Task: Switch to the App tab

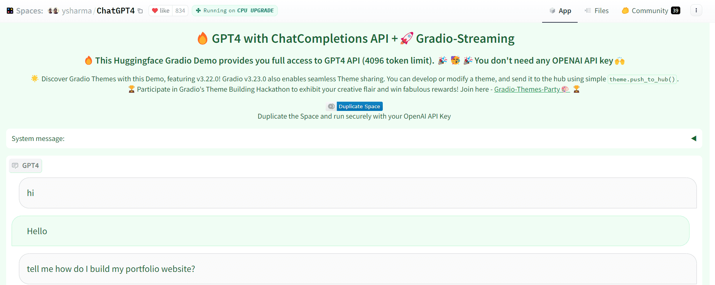Action: click(560, 11)
